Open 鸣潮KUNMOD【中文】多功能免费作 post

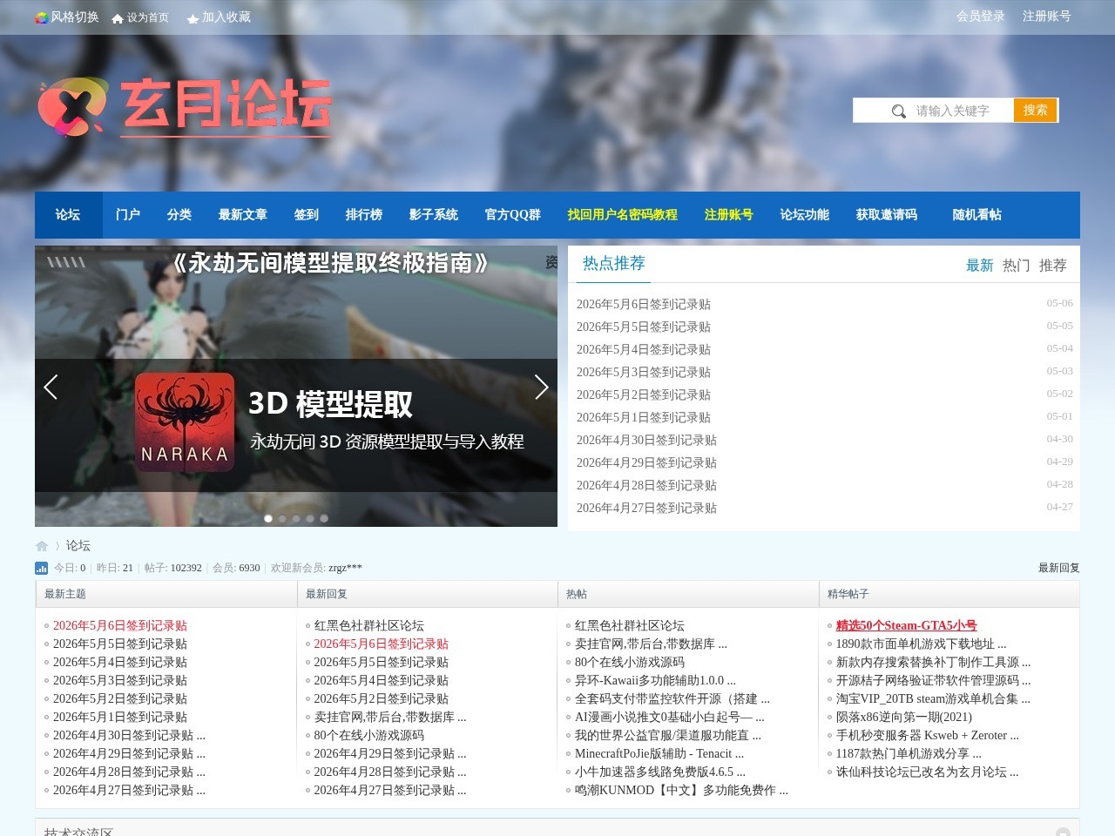tap(681, 790)
